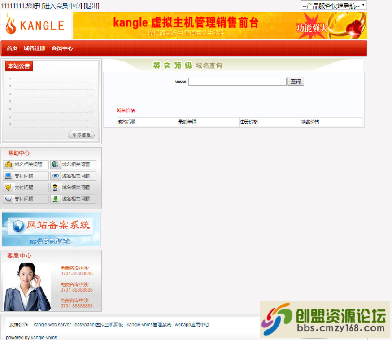Click the 网站备案系统 banner image

point(51,230)
